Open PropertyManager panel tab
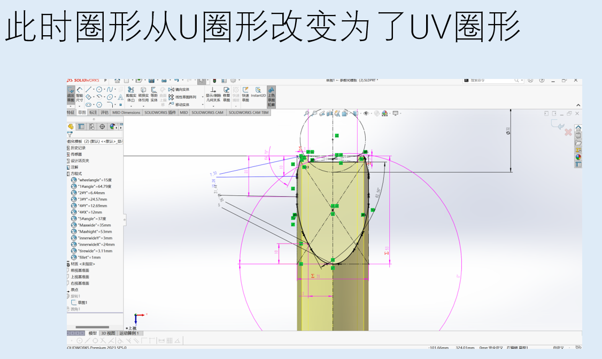This screenshot has width=602, height=359. (81, 126)
